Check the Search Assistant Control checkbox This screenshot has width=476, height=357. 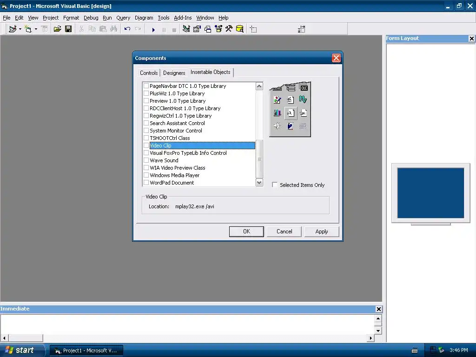click(146, 123)
